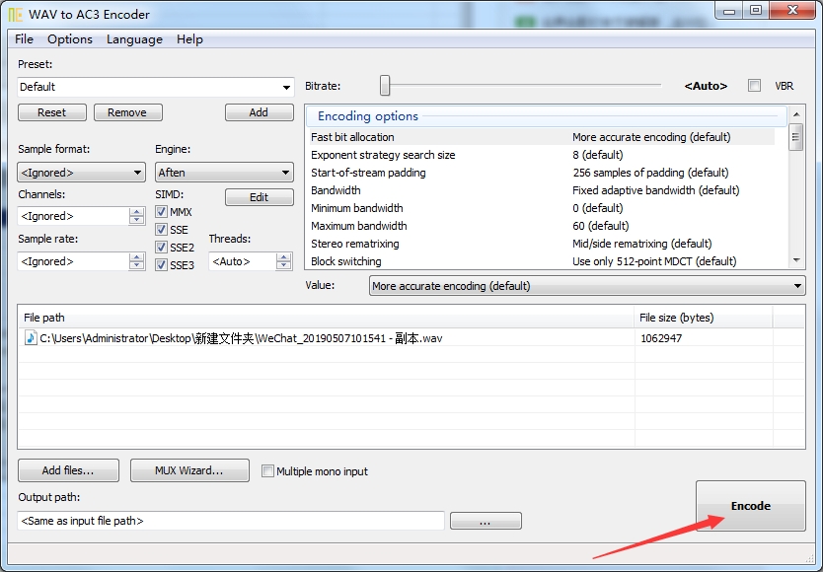The width and height of the screenshot is (823, 572).
Task: Select the Bandwidth option row
Action: (x=542, y=190)
